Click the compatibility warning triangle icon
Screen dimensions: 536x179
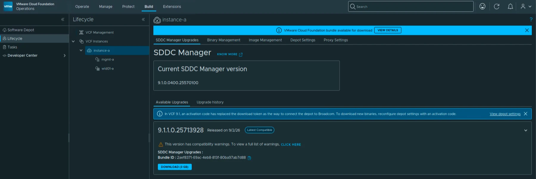click(x=161, y=144)
